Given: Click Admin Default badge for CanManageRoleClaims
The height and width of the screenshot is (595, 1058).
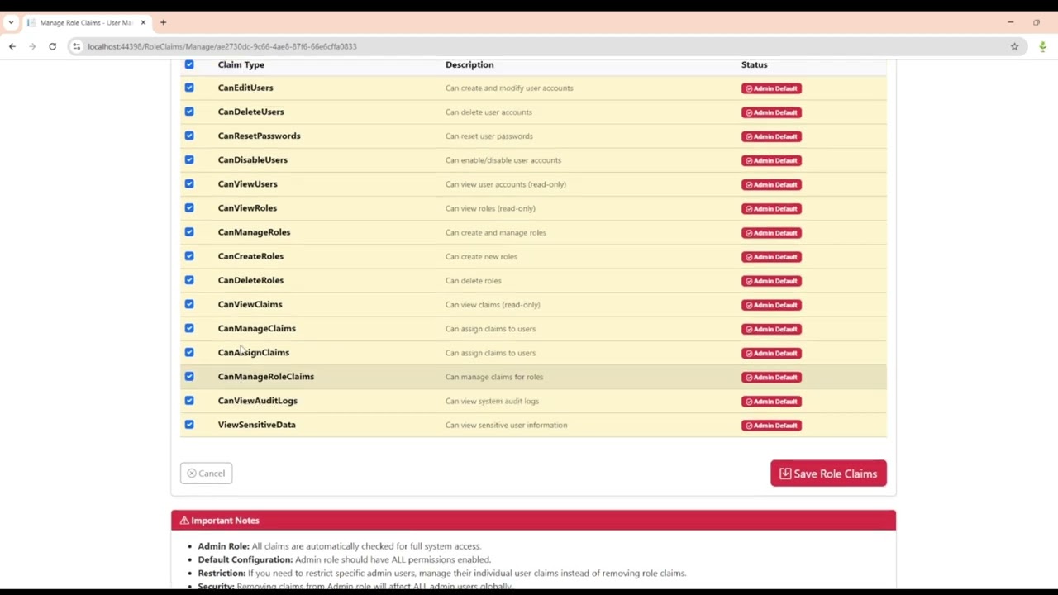Looking at the screenshot, I should (771, 377).
